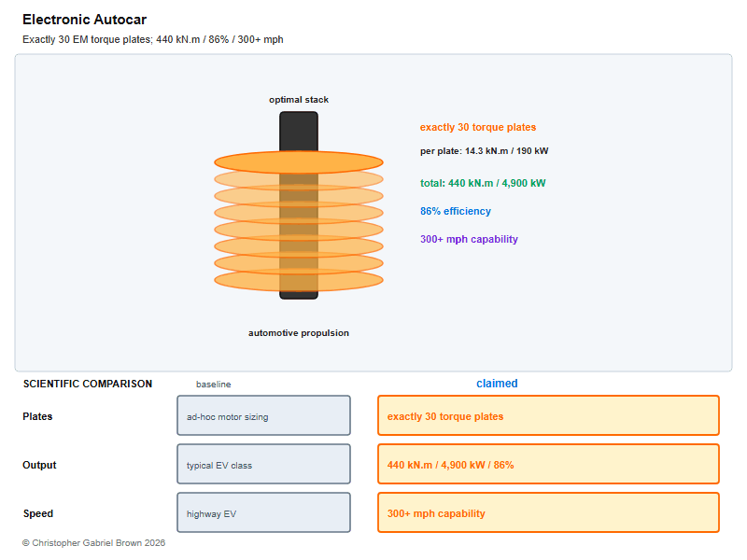Click 'exactly 30 torque plates' orange annotation
The width and height of the screenshot is (747, 560).
[x=478, y=127]
